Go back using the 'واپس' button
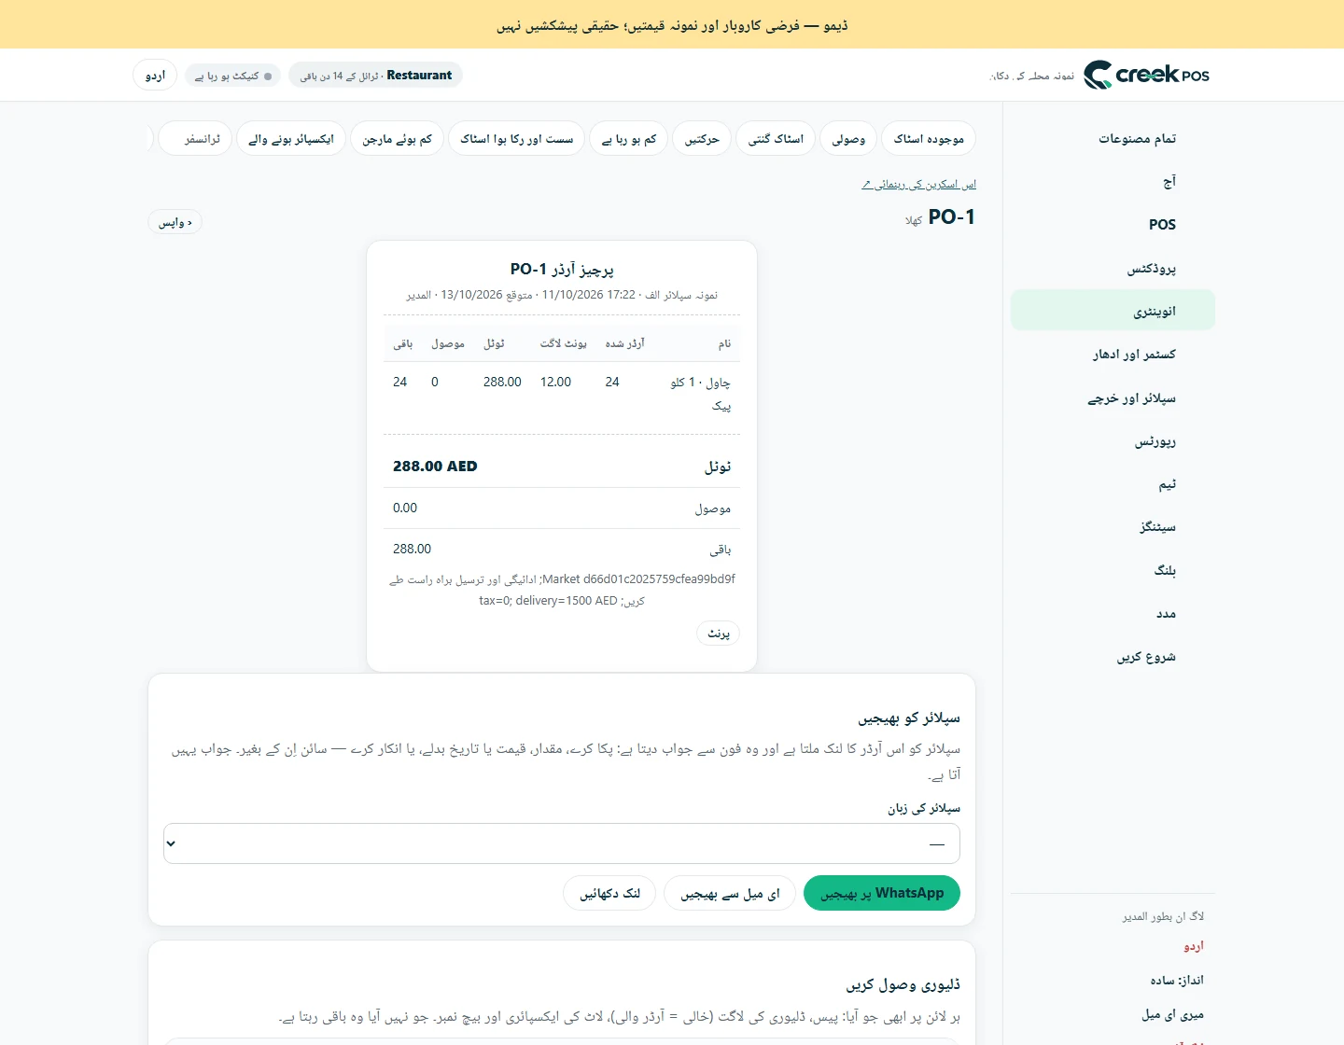 pyautogui.click(x=175, y=222)
